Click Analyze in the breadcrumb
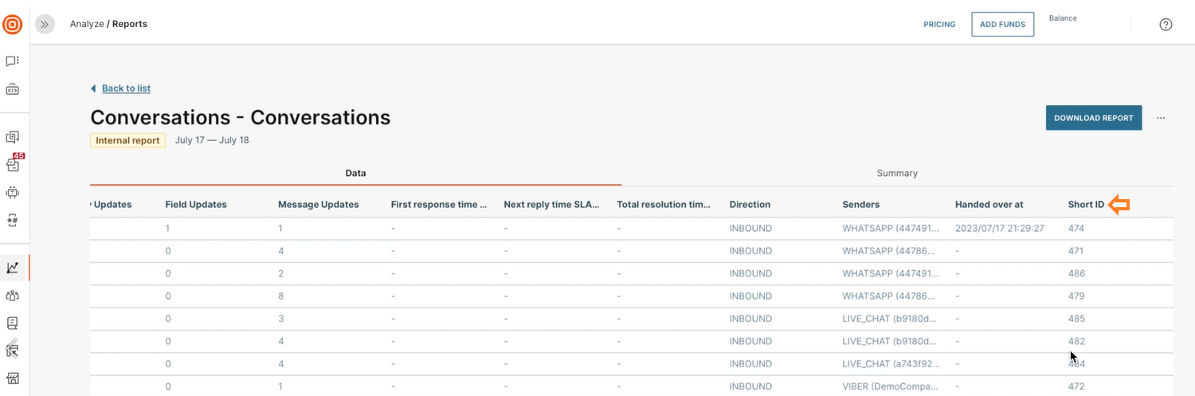The image size is (1195, 396). coord(87,24)
